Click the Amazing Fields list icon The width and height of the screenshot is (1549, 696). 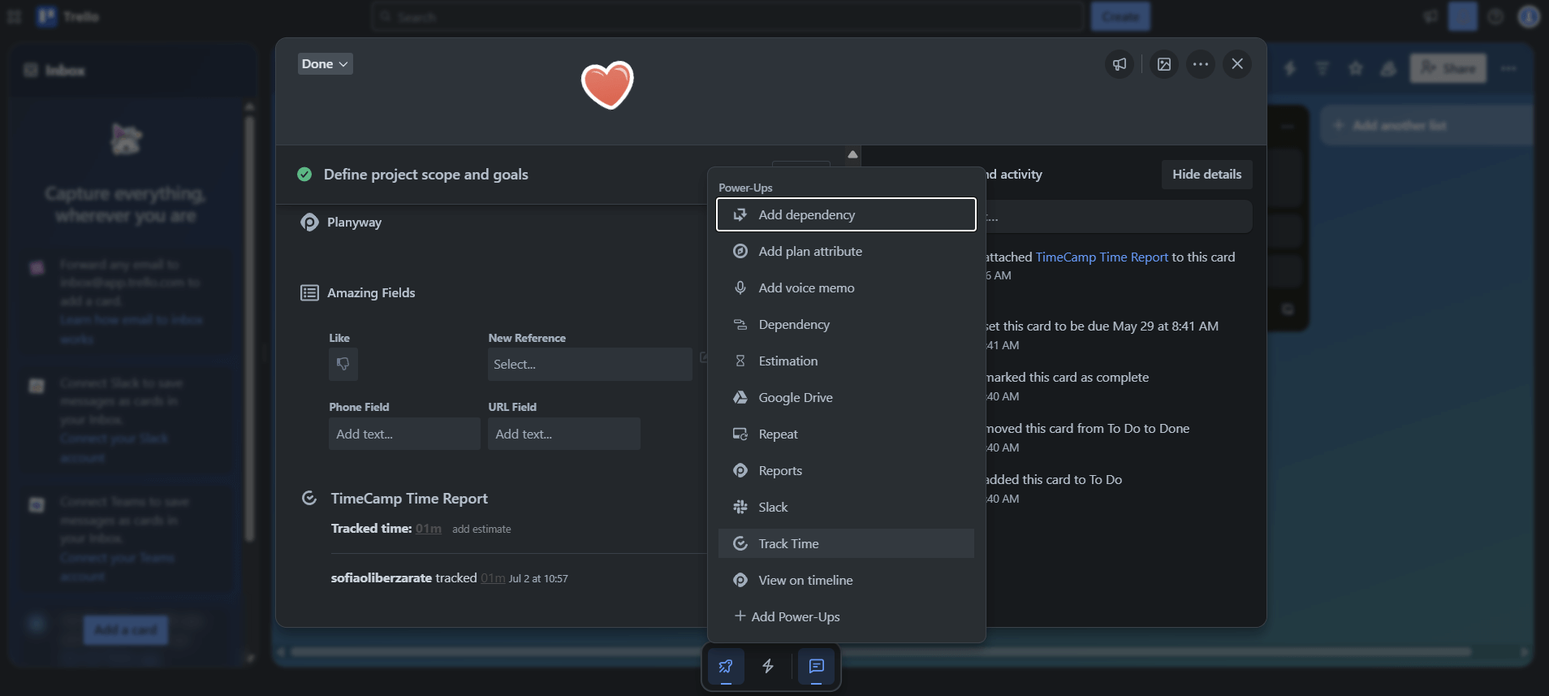click(x=309, y=292)
